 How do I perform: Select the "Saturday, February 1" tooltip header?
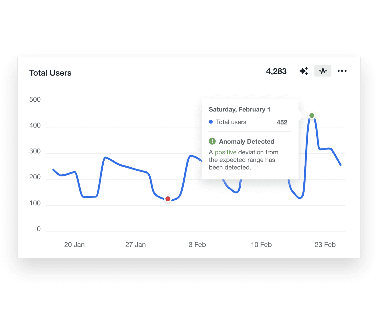point(239,109)
